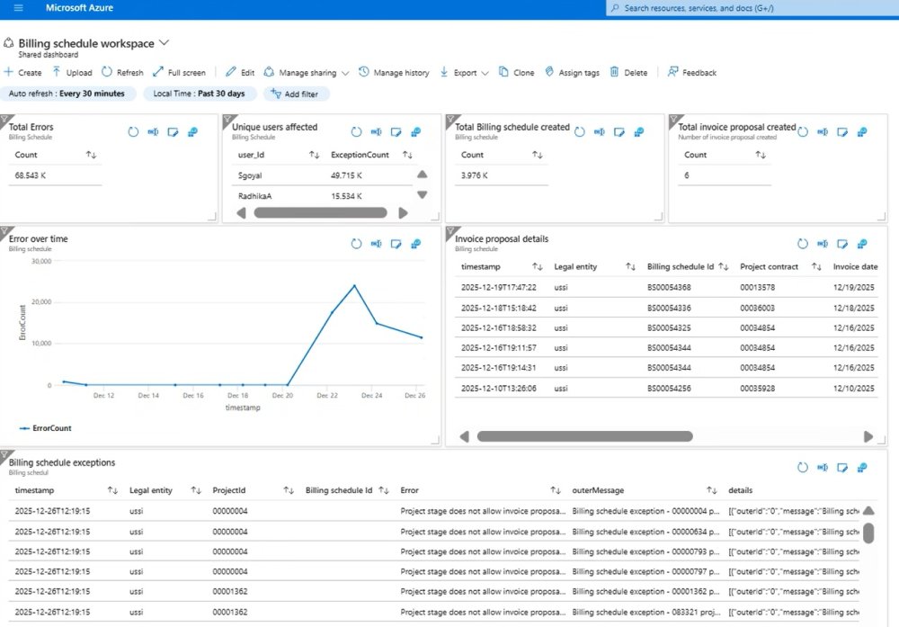
Task: Expand the Billing schedule workspace dashboard chevron
Action: [164, 43]
